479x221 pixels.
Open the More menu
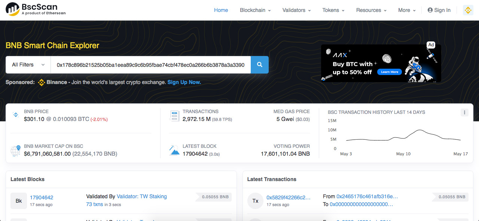click(407, 10)
